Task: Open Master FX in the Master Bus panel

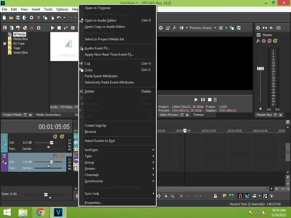Action: pos(258,41)
